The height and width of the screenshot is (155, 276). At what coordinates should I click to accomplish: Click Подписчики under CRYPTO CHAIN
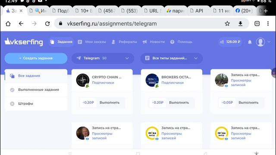pyautogui.click(x=103, y=83)
